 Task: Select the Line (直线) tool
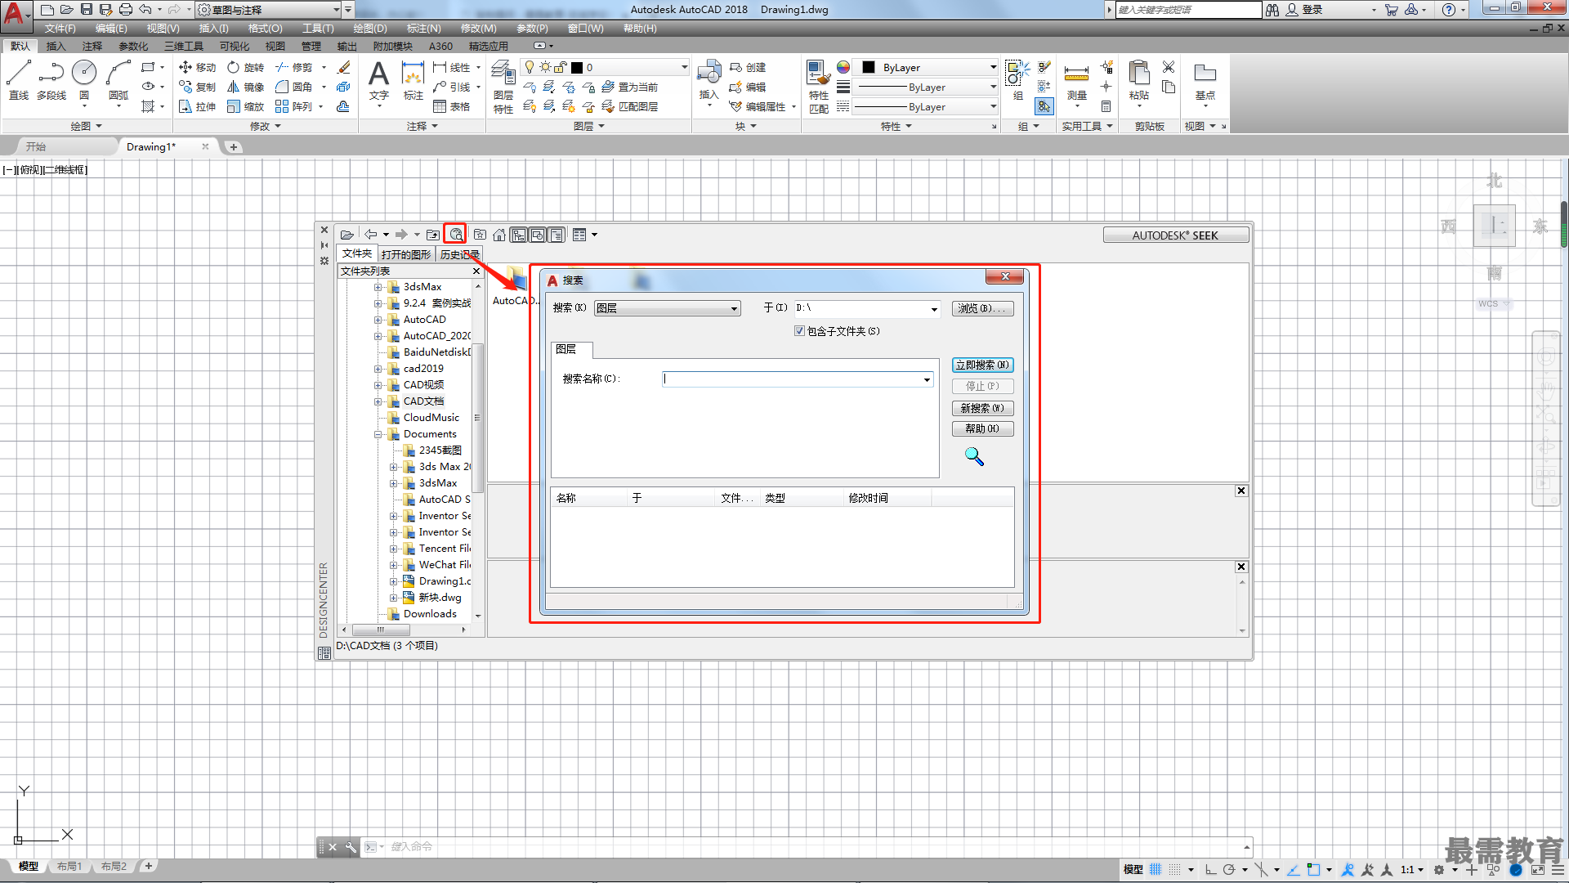[x=19, y=80]
